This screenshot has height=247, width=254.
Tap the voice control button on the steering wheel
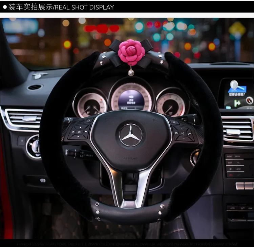(174, 122)
